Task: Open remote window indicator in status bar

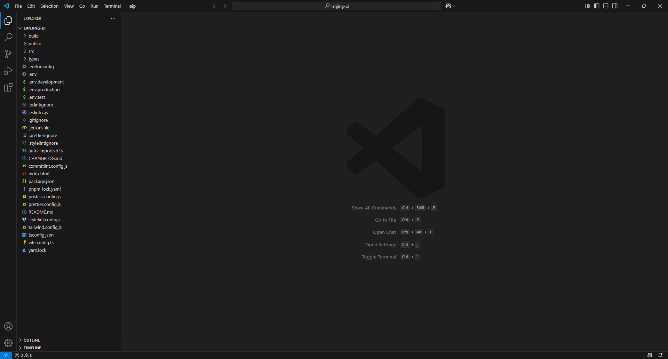Action: 6,355
